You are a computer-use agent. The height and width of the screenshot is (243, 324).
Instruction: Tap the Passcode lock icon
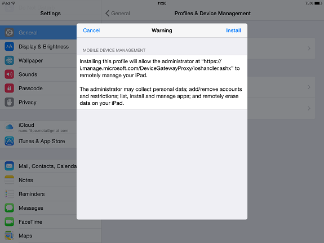10,89
